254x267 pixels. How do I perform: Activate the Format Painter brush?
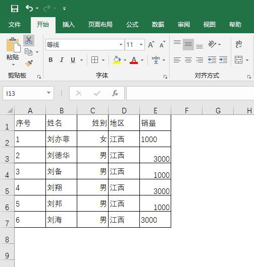point(29,63)
